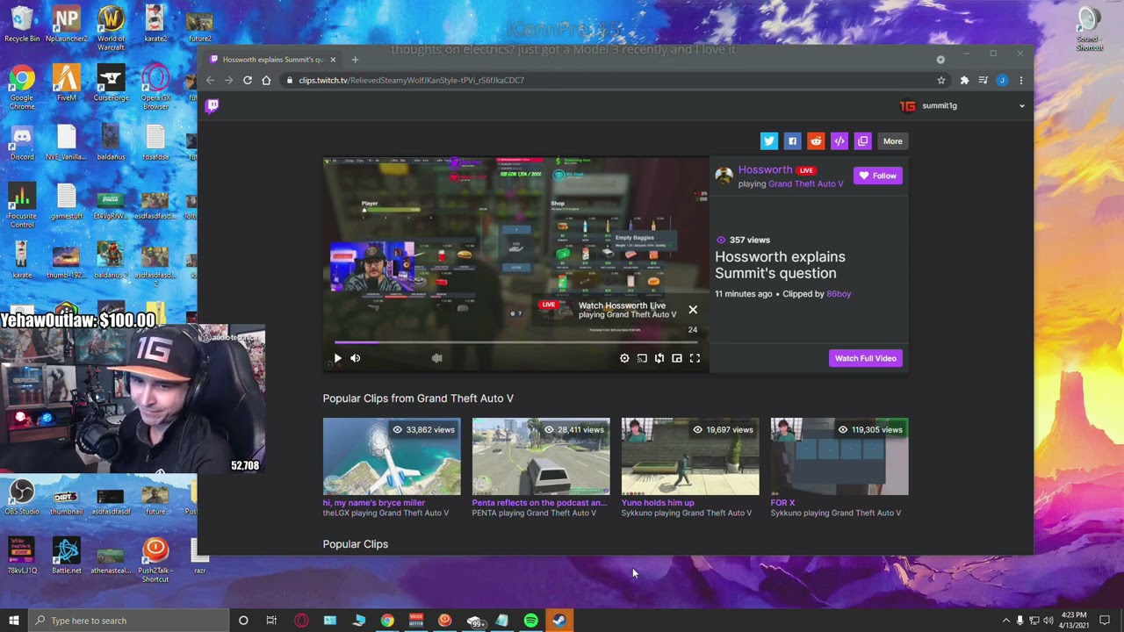Seek along the clip progress bar
Viewport: 1124px width, 632px height.
coord(516,342)
